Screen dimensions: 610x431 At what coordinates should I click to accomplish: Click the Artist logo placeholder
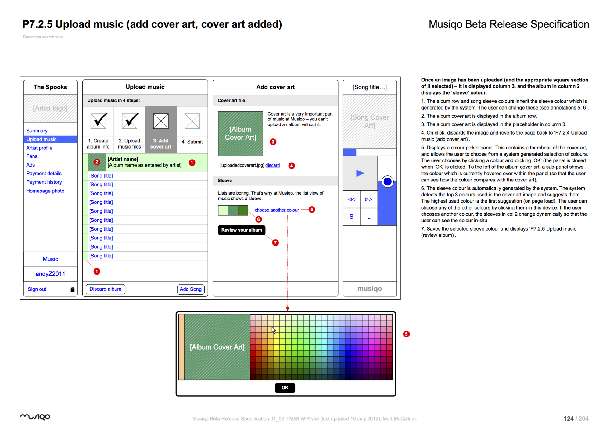(x=50, y=108)
